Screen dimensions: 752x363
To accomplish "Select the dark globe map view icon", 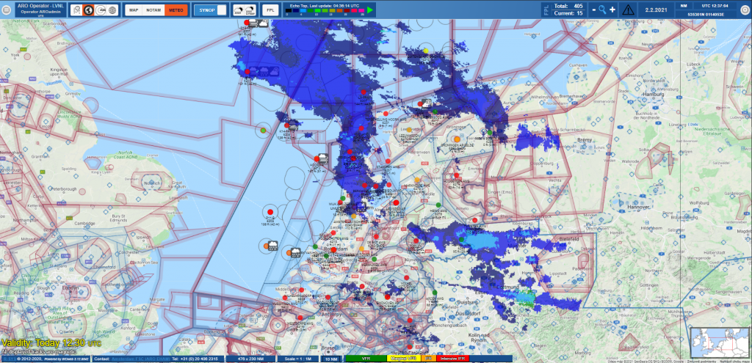I will (89, 10).
